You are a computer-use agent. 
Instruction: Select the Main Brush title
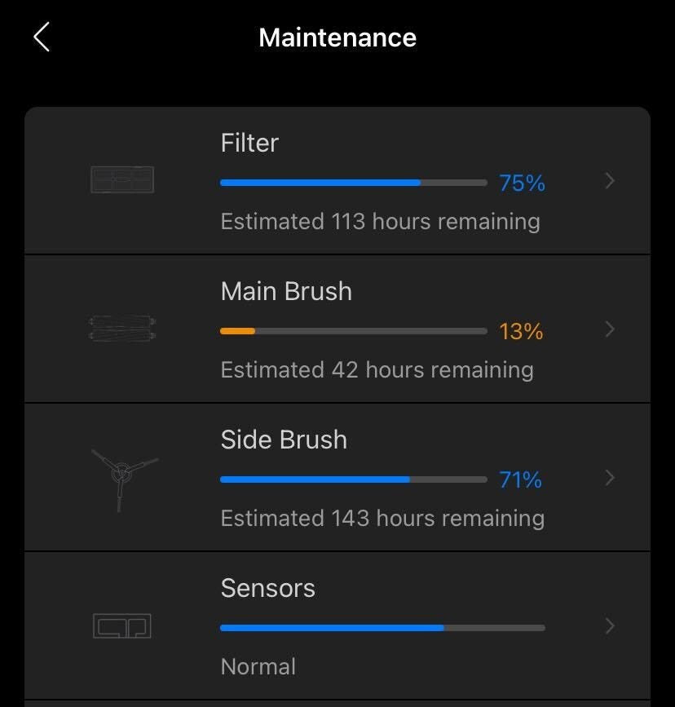pyautogui.click(x=286, y=291)
